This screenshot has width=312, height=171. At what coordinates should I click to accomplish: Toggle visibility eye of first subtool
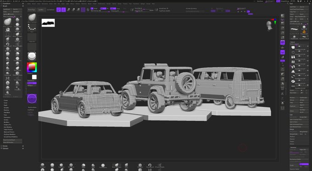click(x=307, y=46)
